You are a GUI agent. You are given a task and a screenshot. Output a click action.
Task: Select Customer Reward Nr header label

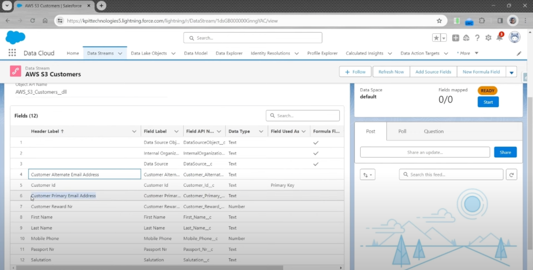pyautogui.click(x=52, y=207)
